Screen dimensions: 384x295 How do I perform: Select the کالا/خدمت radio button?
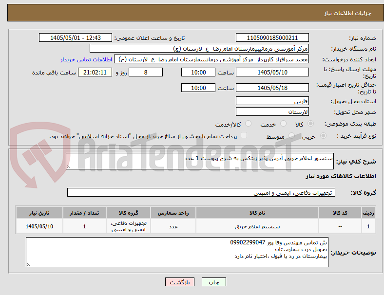click(249, 124)
